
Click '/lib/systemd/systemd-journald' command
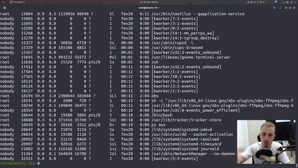coord(185,149)
